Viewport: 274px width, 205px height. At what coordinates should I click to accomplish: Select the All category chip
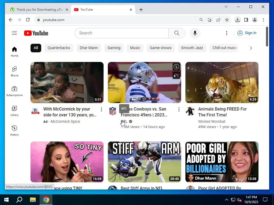pyautogui.click(x=36, y=48)
